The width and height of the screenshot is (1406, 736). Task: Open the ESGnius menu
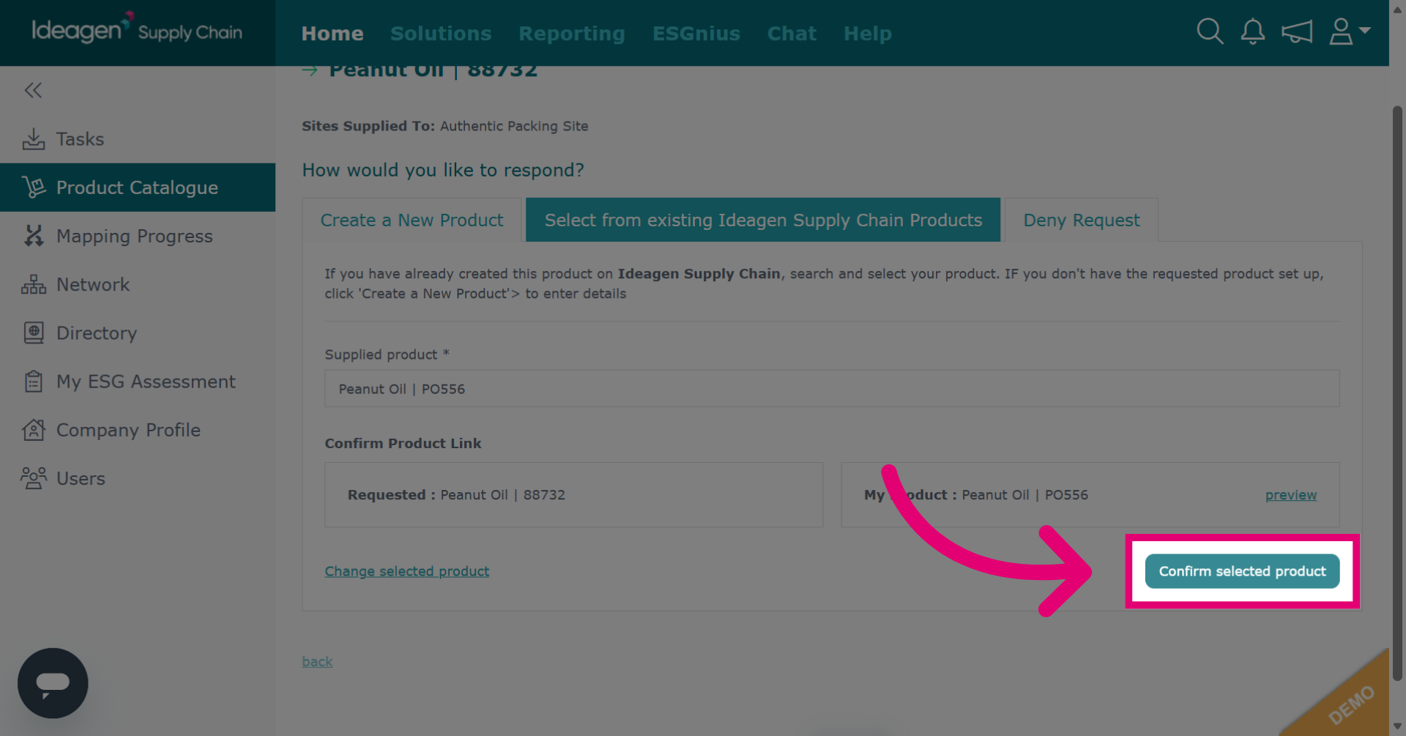696,34
